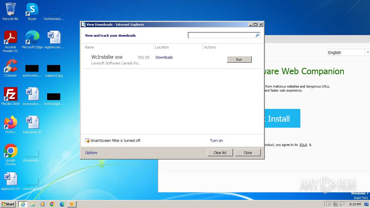Open the EULA link on web page

click(x=303, y=145)
